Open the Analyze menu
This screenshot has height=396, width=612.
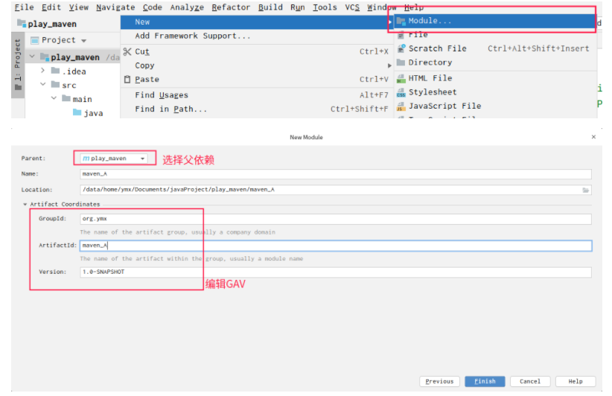[187, 7]
